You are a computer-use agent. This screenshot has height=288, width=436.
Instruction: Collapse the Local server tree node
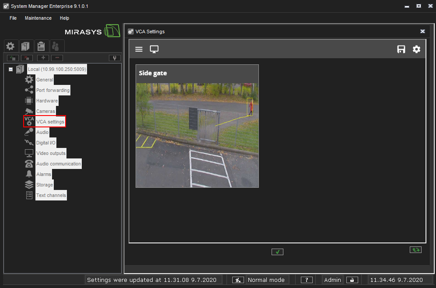coord(10,69)
